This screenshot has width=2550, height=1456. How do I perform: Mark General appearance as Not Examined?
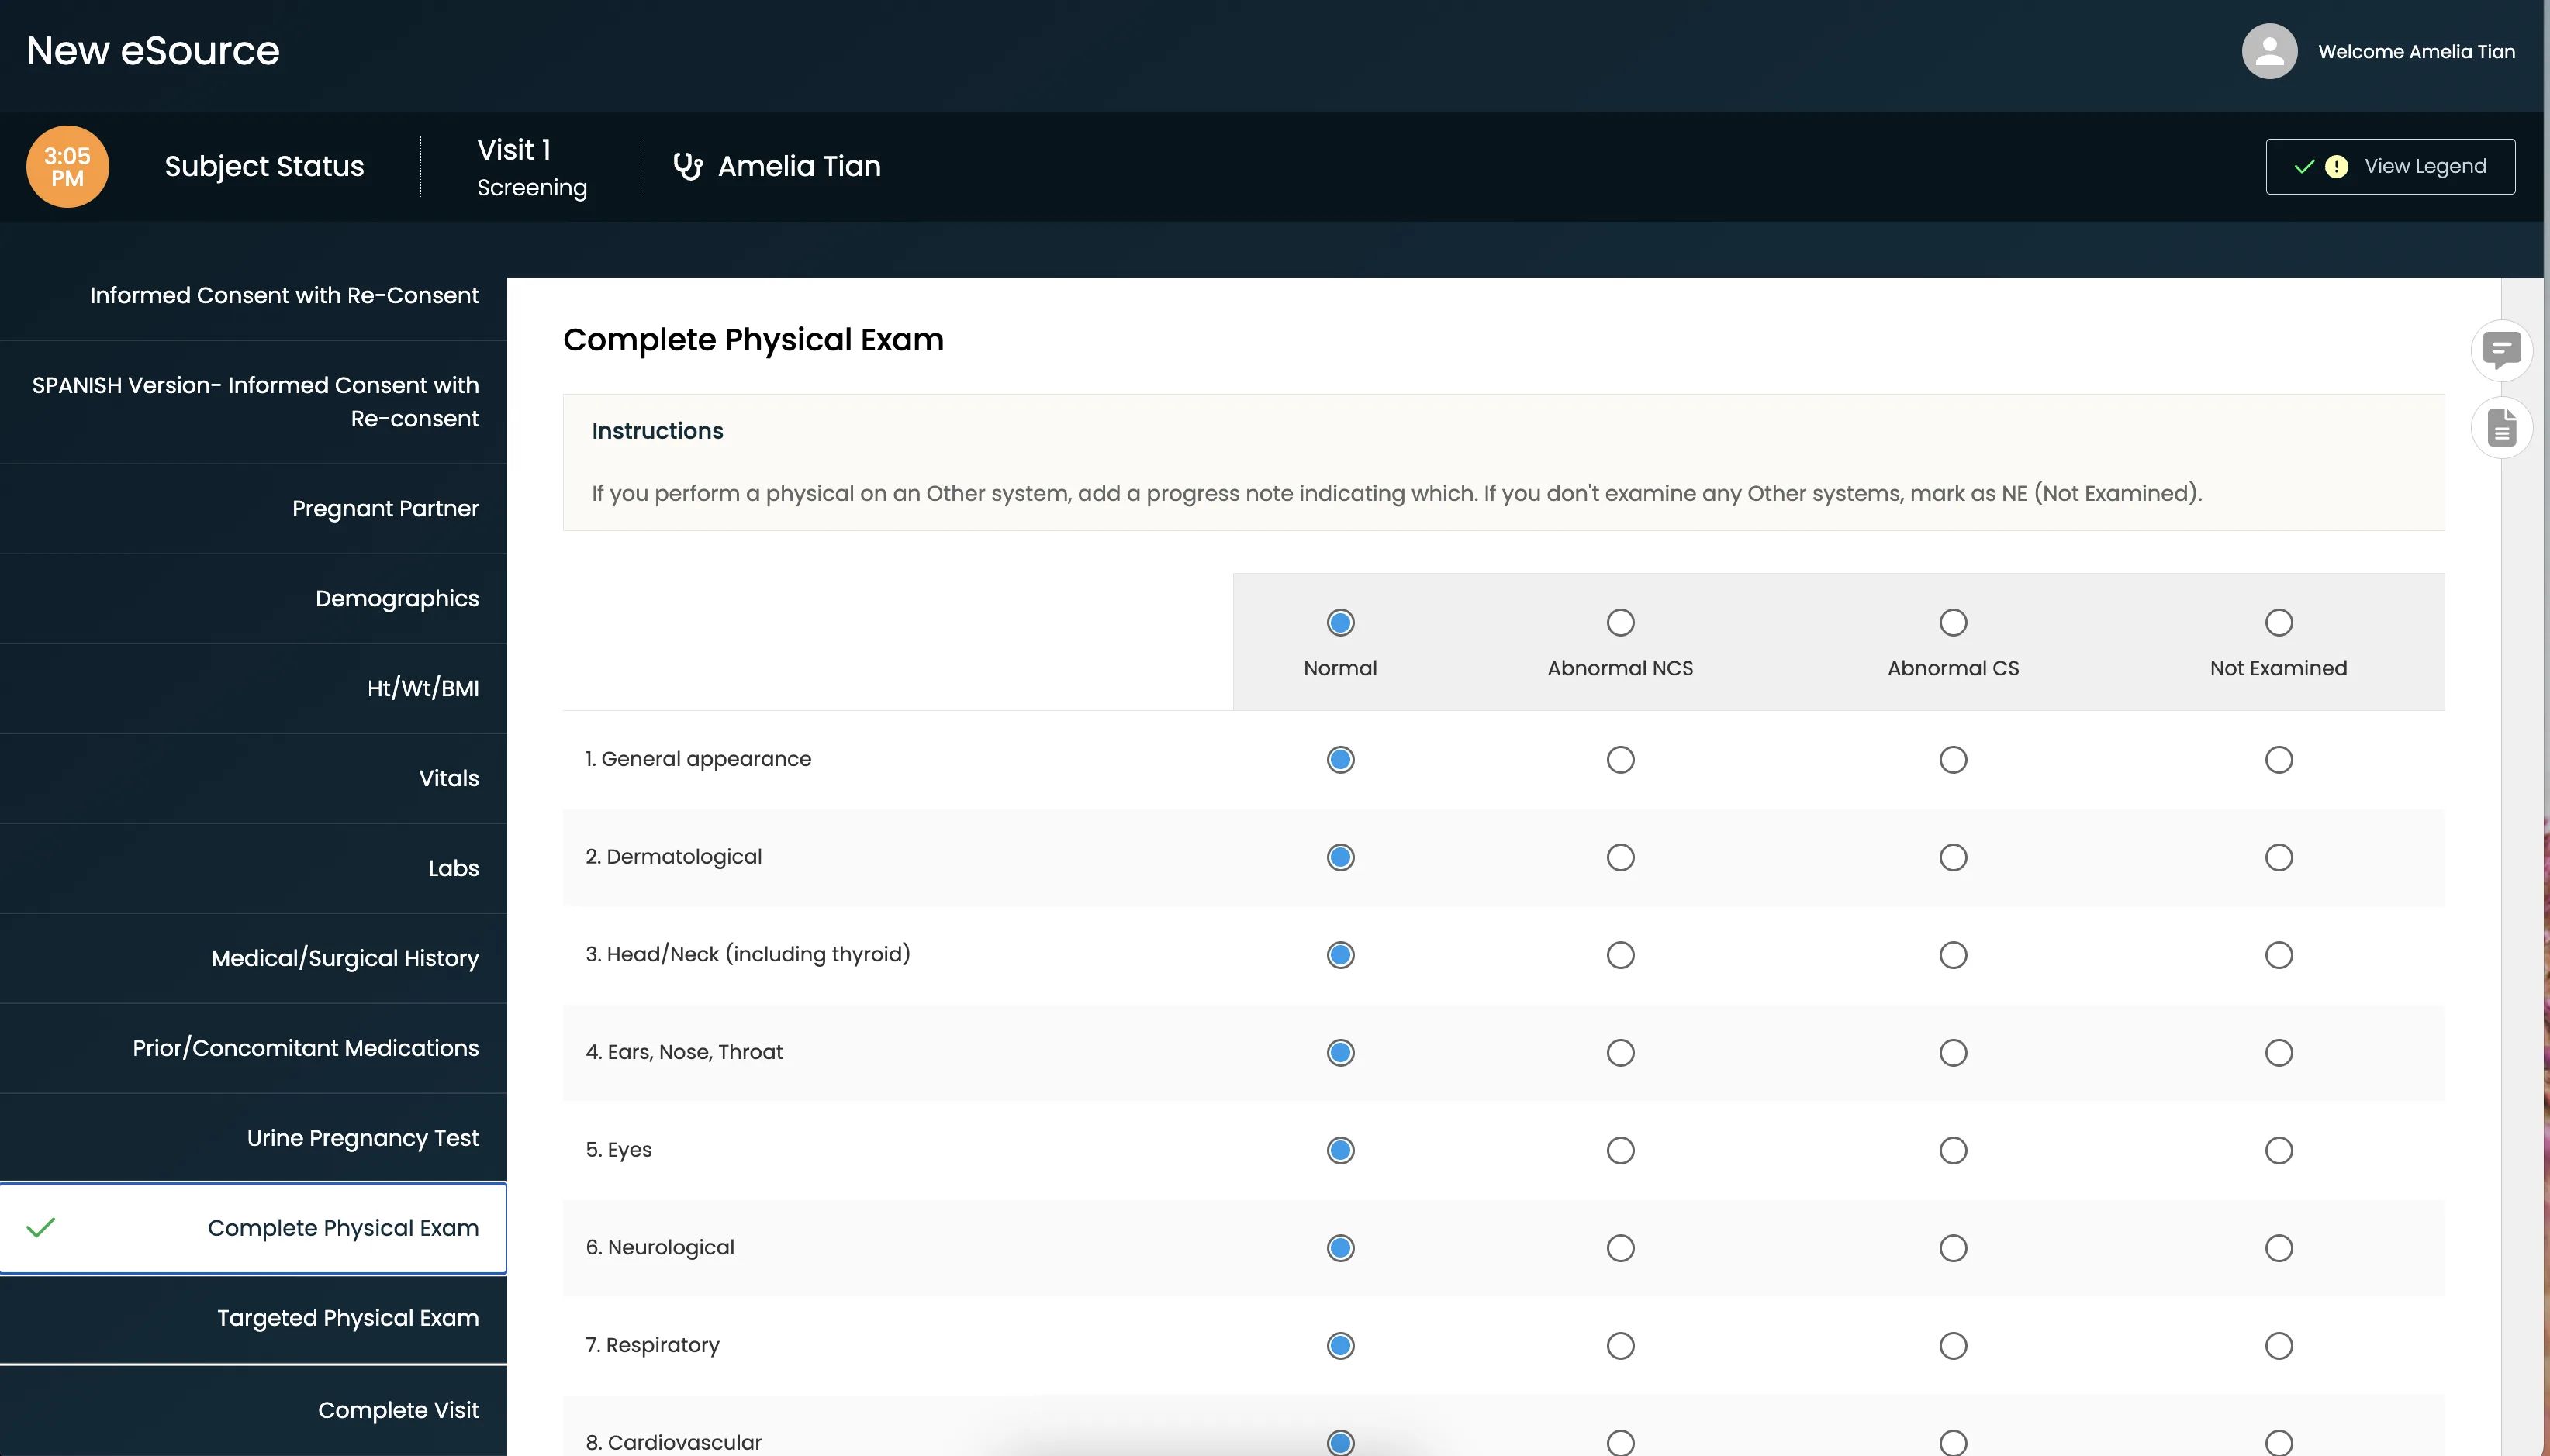(2278, 760)
